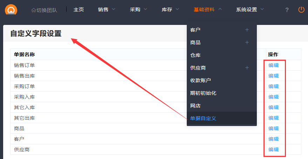This screenshot has height=159, width=308.
Task: Open 期初初始化 menu entry
Action: [x=203, y=93]
